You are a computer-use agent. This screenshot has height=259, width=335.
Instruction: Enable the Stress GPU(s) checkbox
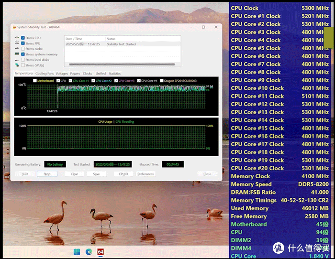click(23, 65)
